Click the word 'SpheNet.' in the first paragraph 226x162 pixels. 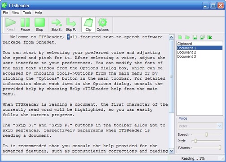(x=47, y=42)
